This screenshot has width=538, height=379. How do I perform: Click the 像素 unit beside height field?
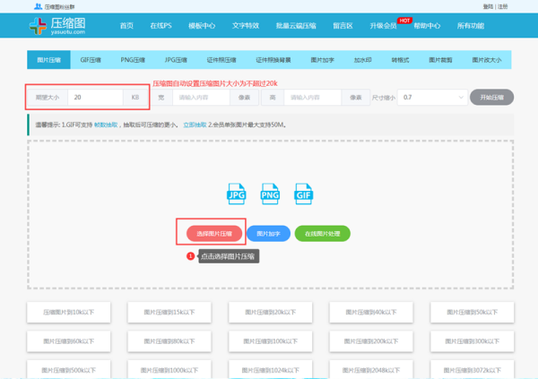coord(355,98)
